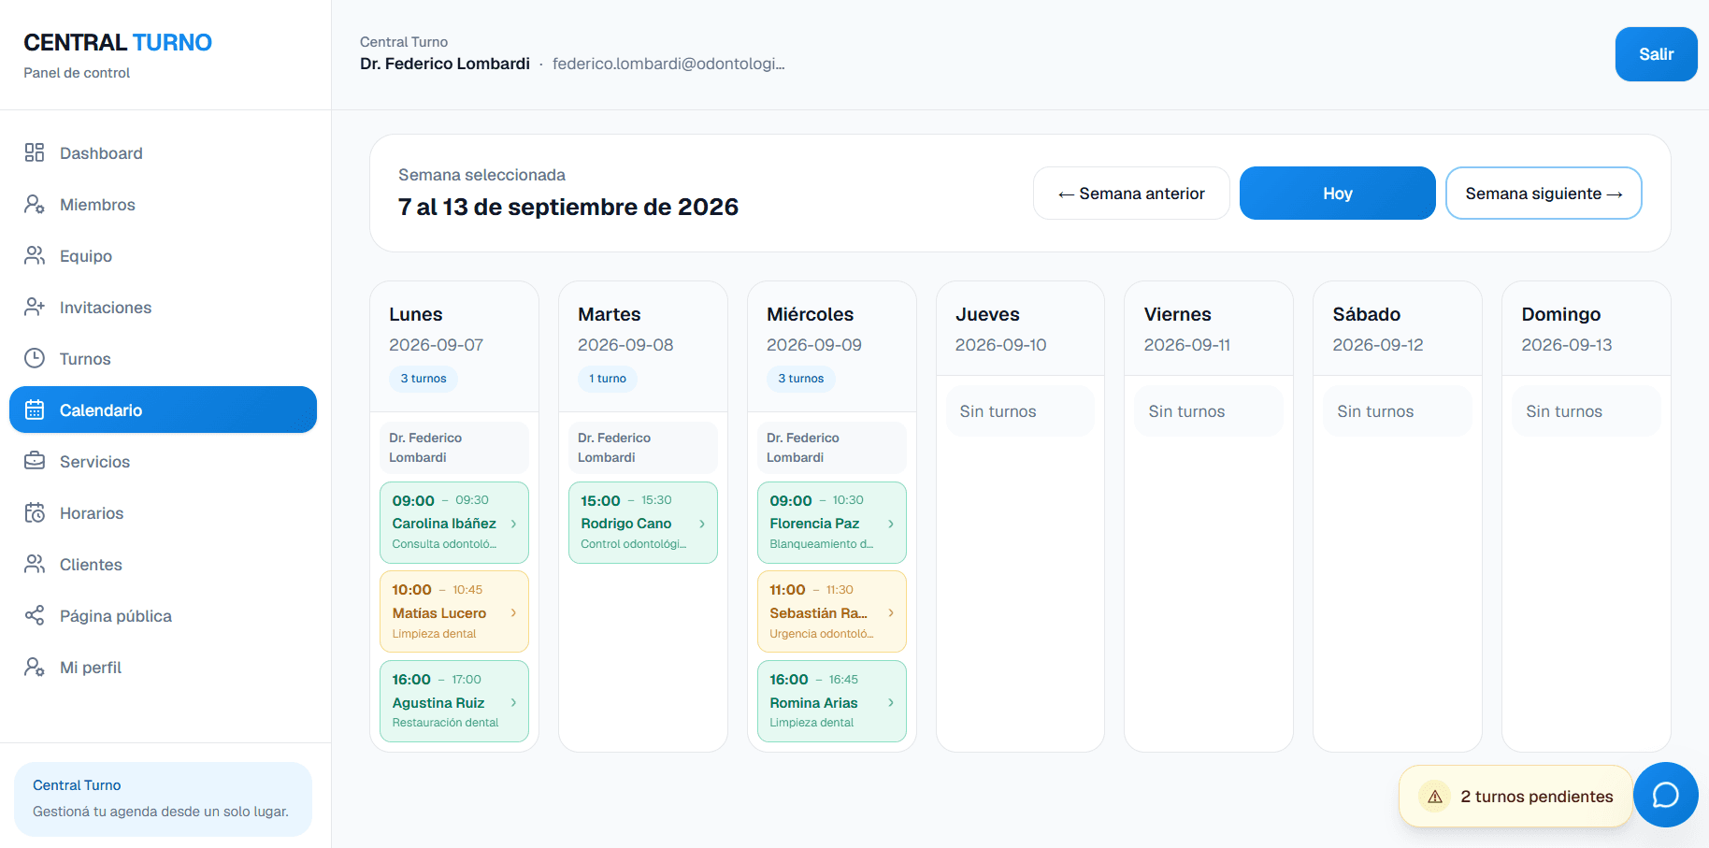Open Rodrigo Cano appointment chevron
This screenshot has width=1709, height=848.
coord(702,524)
